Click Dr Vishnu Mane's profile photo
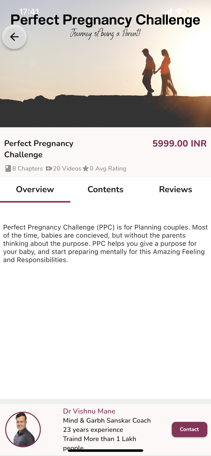The width and height of the screenshot is (211, 456). pyautogui.click(x=23, y=429)
